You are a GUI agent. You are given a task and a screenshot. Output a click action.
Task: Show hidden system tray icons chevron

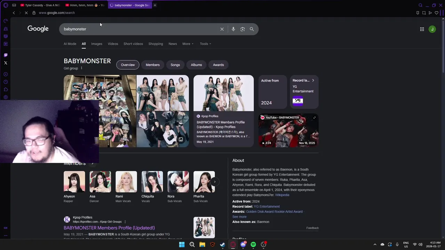[x=375, y=244]
